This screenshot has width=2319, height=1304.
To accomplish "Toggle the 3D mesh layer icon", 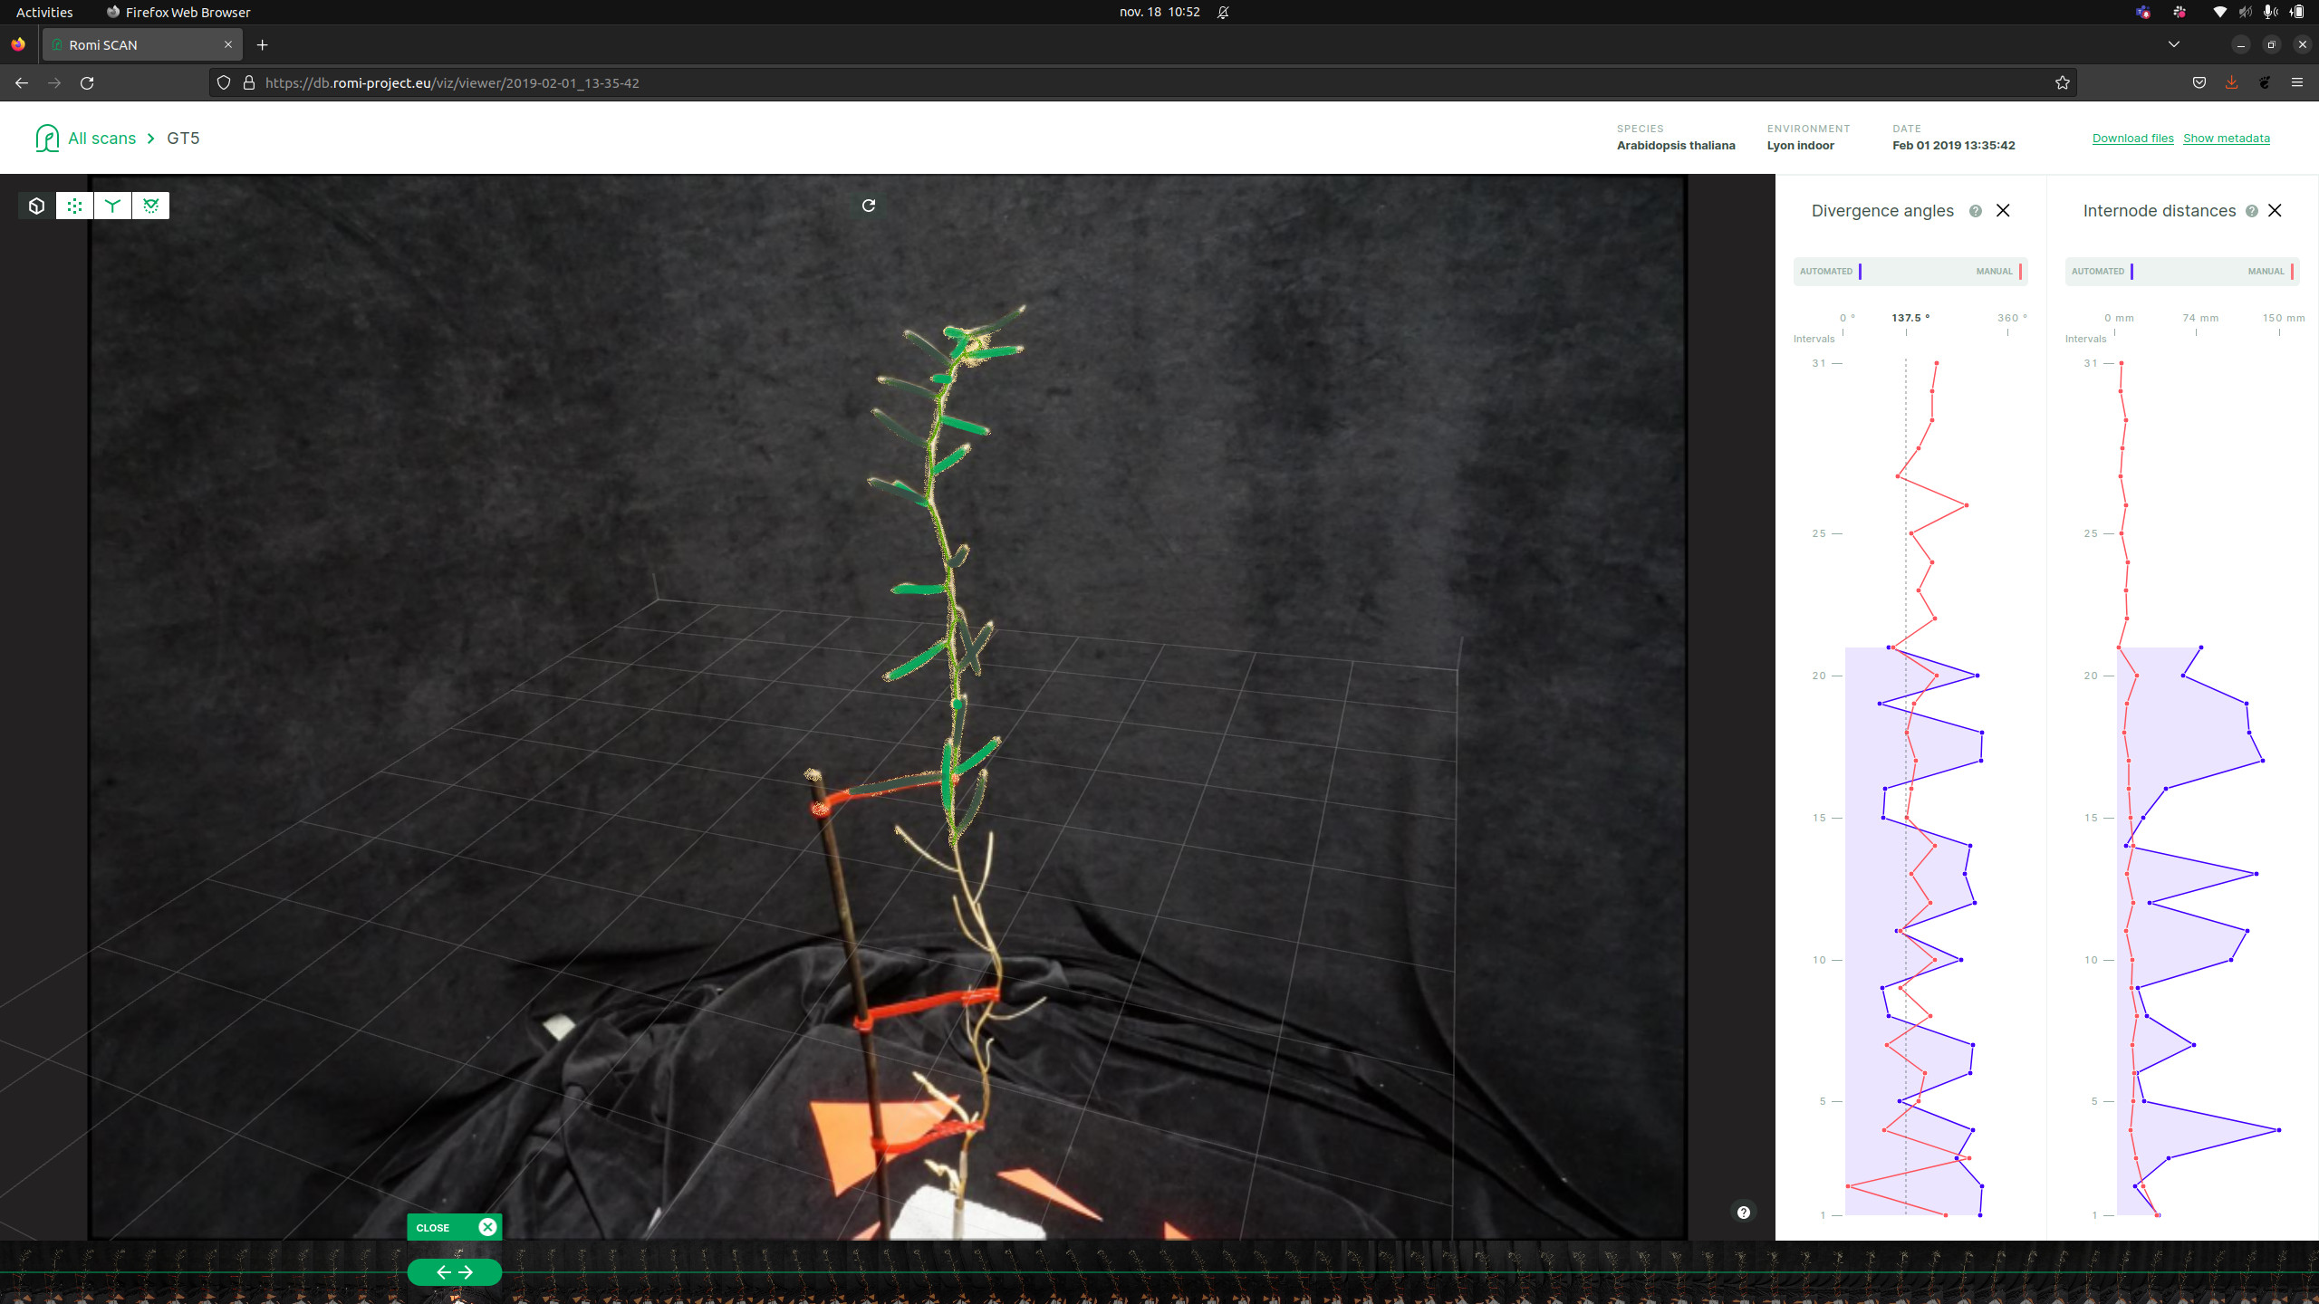I will point(36,206).
